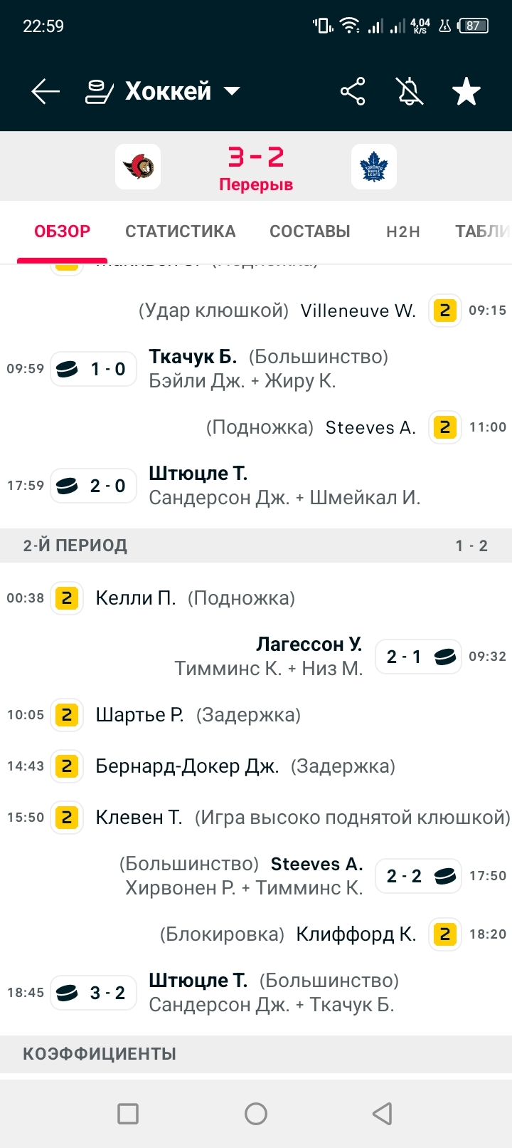Tap the Android home navigation button
The image size is (512, 1148).
tap(256, 1114)
